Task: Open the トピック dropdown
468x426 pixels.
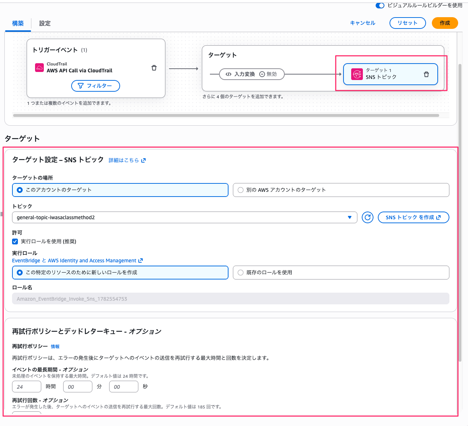Action: pyautogui.click(x=349, y=217)
